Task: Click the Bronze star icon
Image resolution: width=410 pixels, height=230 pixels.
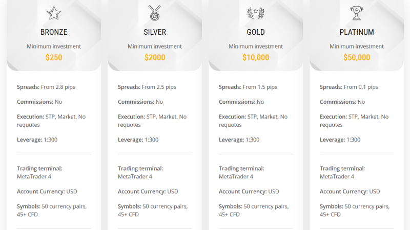Action: click(x=54, y=13)
